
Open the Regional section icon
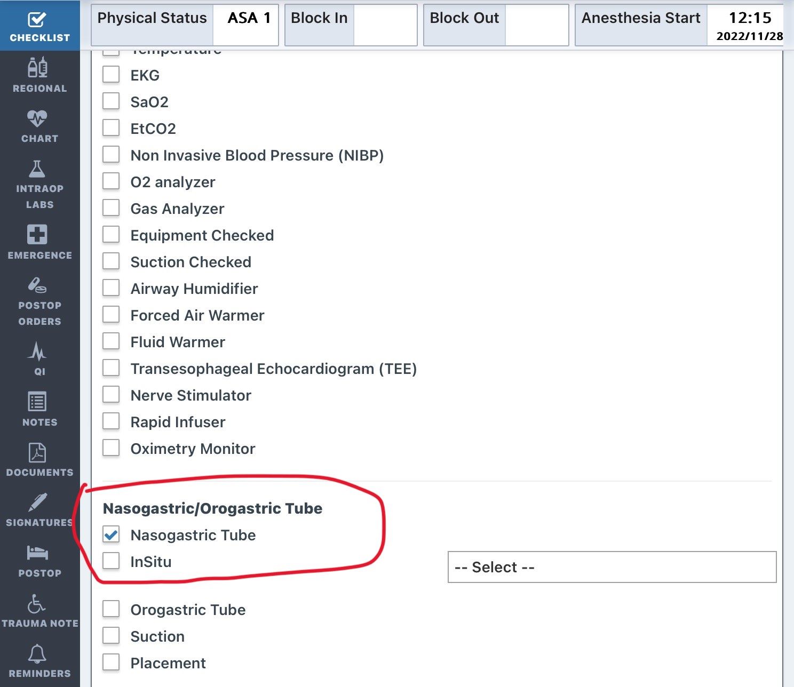click(x=37, y=68)
